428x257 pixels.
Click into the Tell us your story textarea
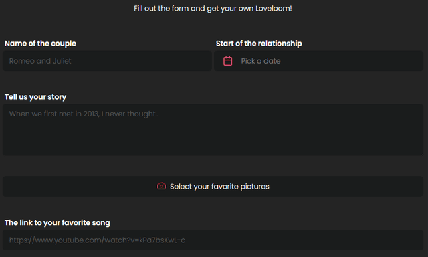tap(213, 130)
